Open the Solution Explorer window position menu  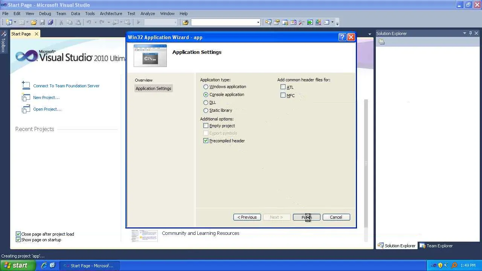coord(465,33)
